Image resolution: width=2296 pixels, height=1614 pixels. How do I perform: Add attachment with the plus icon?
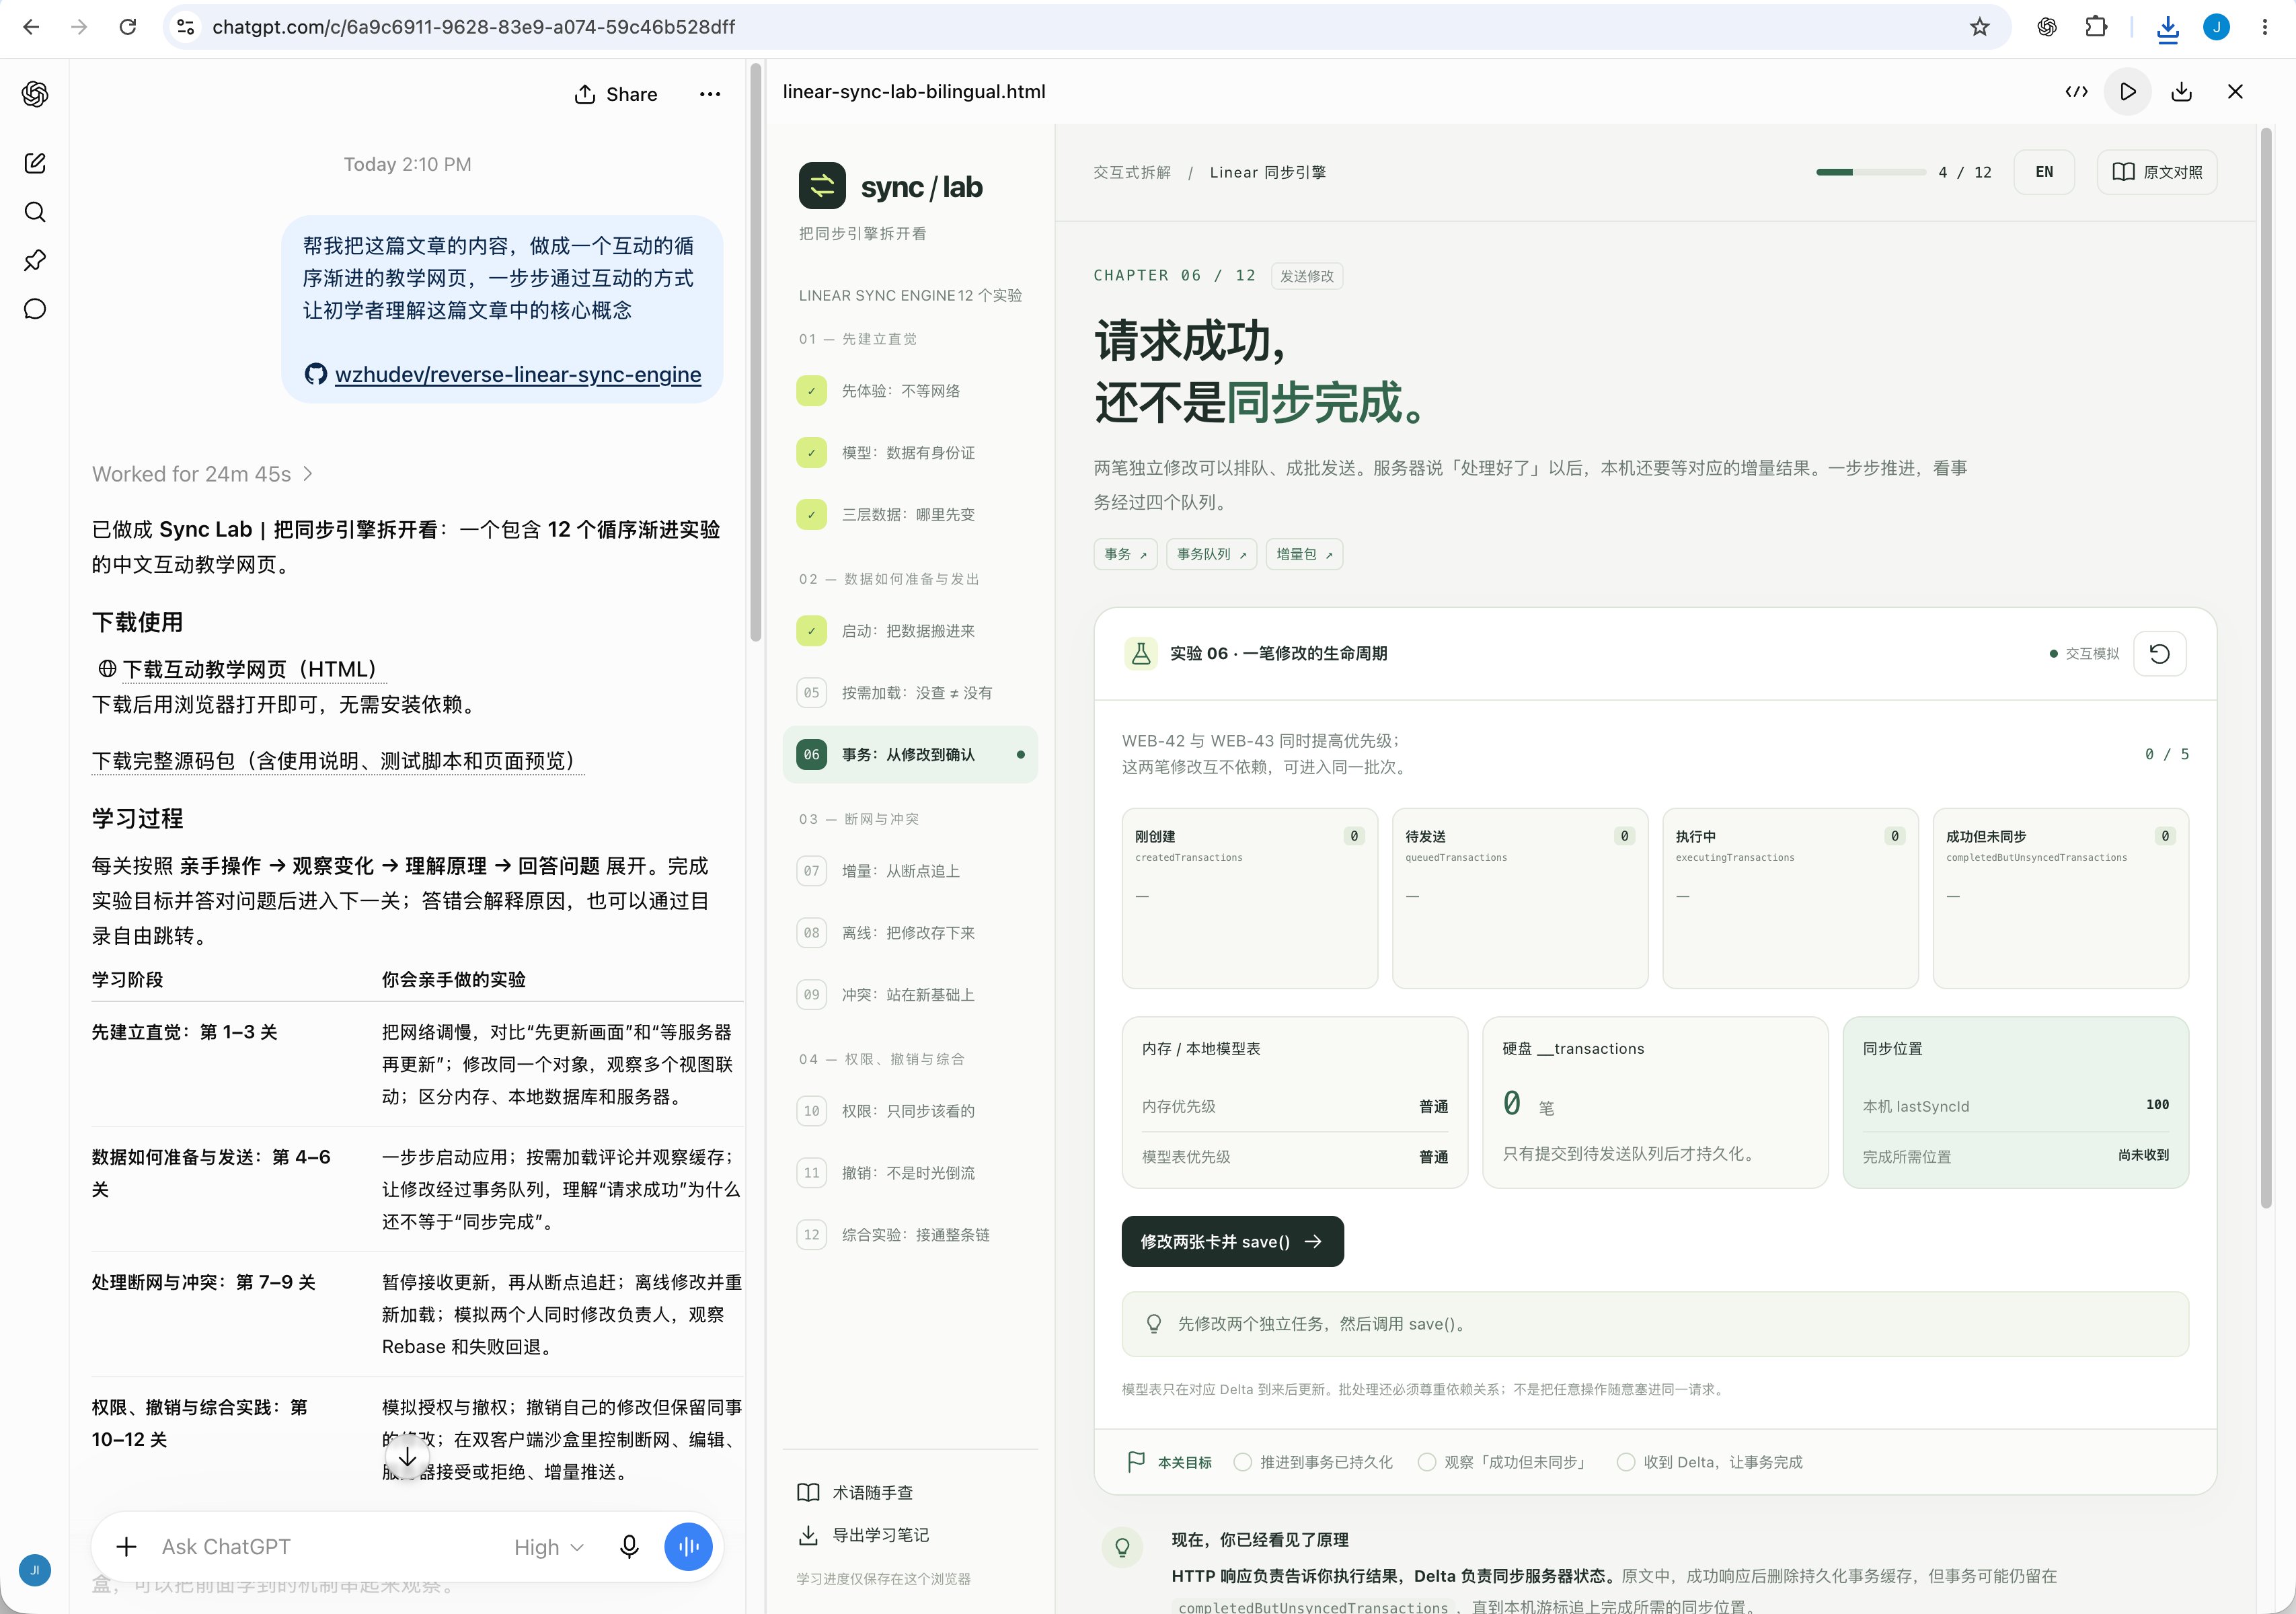click(x=126, y=1547)
